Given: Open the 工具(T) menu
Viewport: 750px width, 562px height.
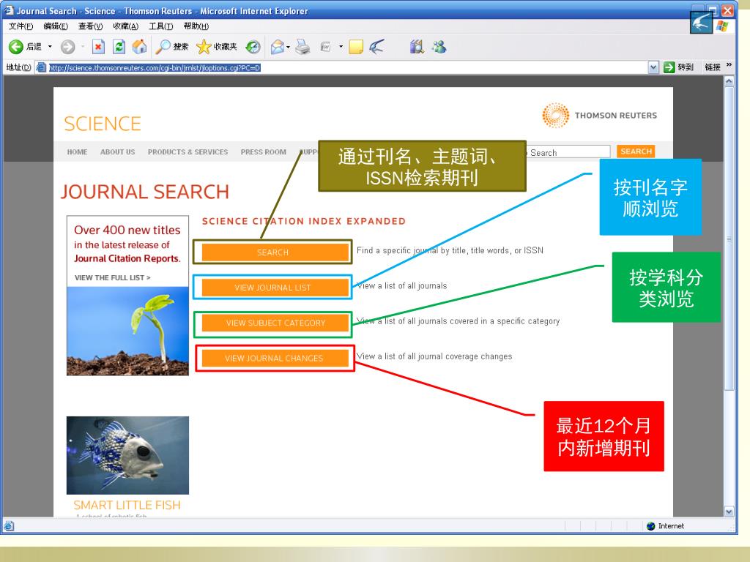Looking at the screenshot, I should click(160, 26).
